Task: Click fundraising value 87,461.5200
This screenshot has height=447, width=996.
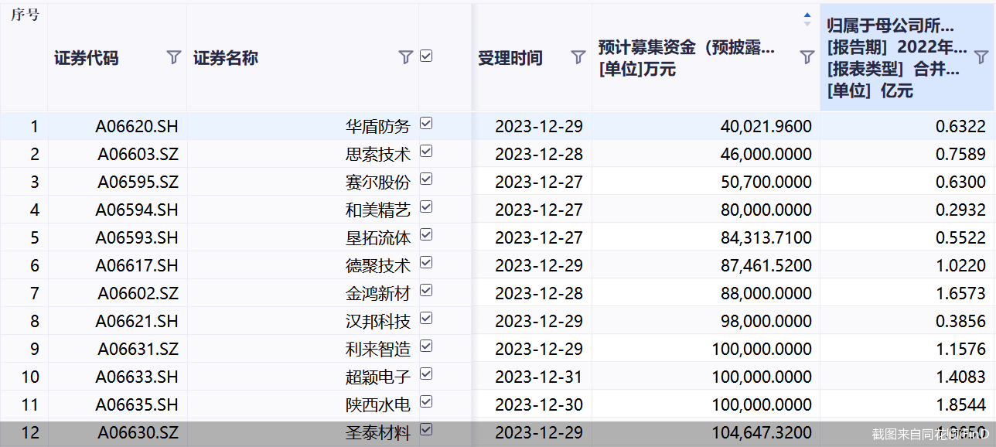Action: [766, 266]
